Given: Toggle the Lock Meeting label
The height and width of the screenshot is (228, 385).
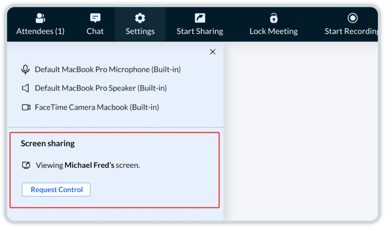Looking at the screenshot, I should tap(274, 31).
